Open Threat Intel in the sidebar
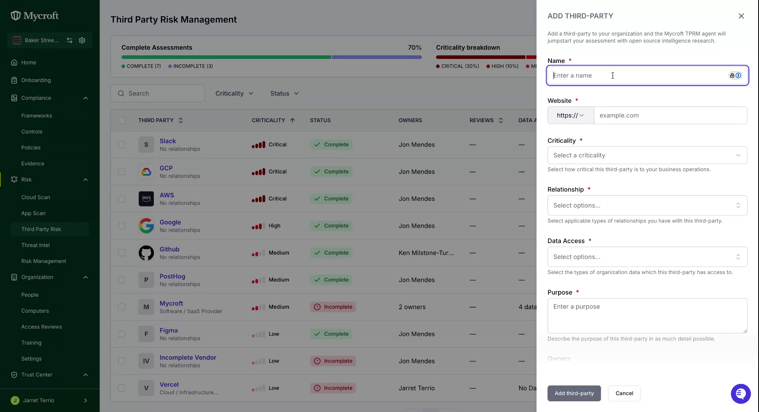 (36, 245)
